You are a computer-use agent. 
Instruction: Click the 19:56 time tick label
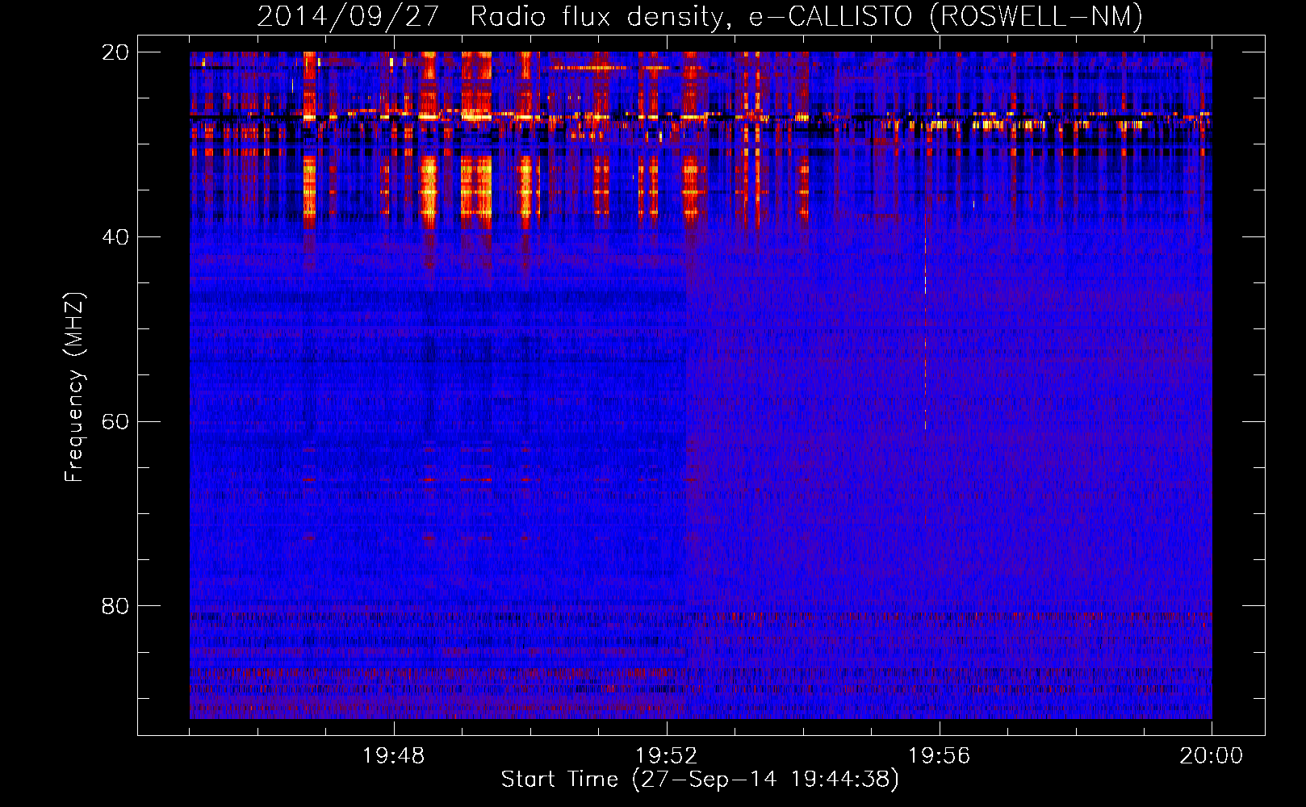939,756
